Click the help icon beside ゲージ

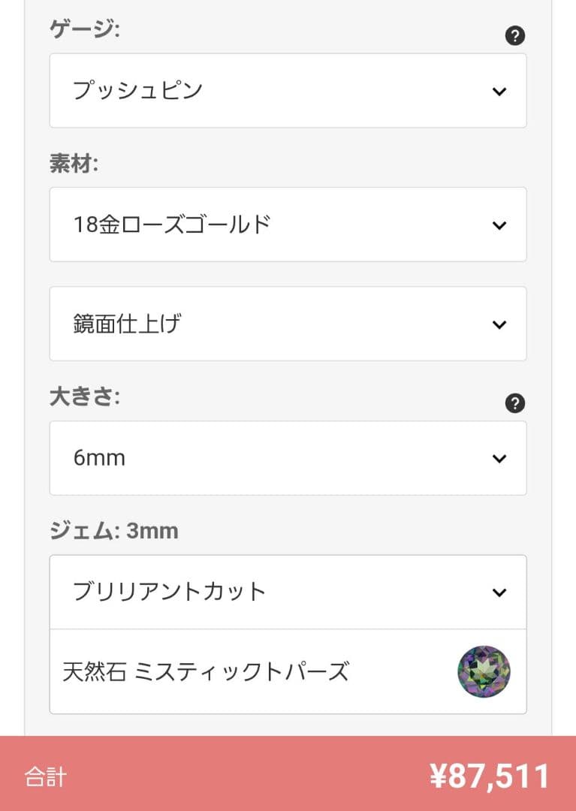pos(515,35)
